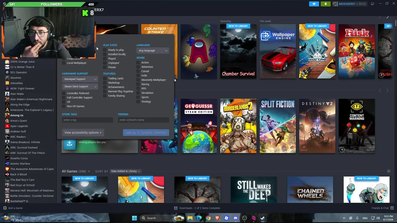The image size is (397, 223).
Task: Collapse the All Games section arrow
Action: pos(388,171)
